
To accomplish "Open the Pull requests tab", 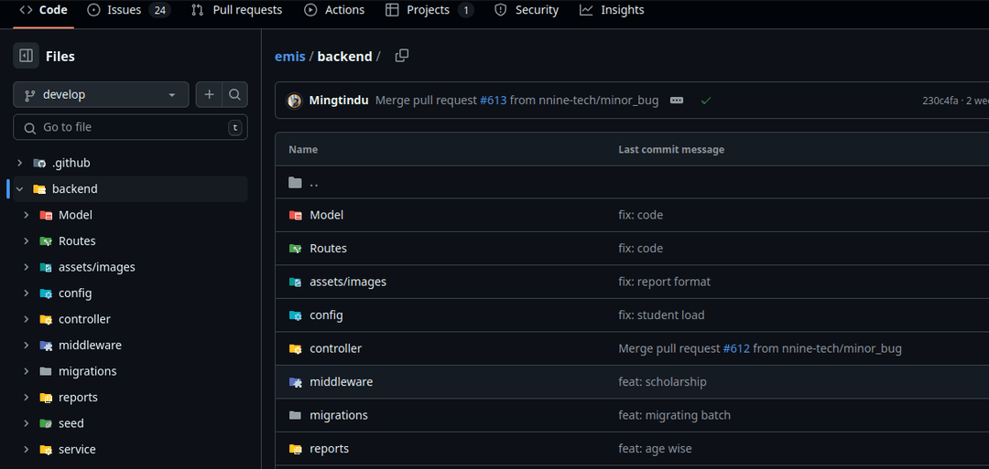I will click(x=236, y=10).
